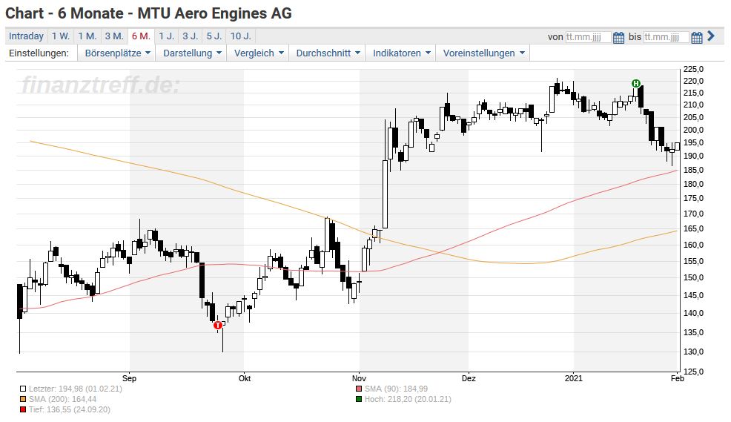
Task: Expand the Darstellung dropdown
Action: (192, 53)
